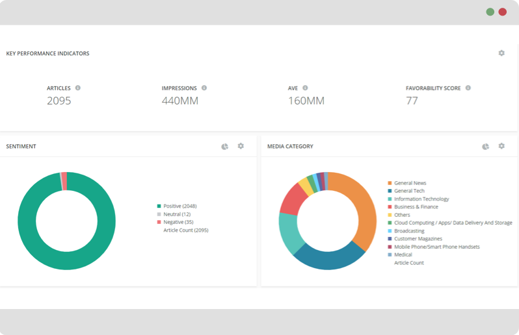
Task: Click Media Category chart type icon
Action: pos(485,147)
